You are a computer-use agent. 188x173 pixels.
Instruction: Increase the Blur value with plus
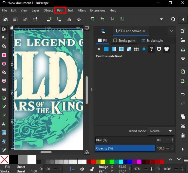[x=172, y=140]
